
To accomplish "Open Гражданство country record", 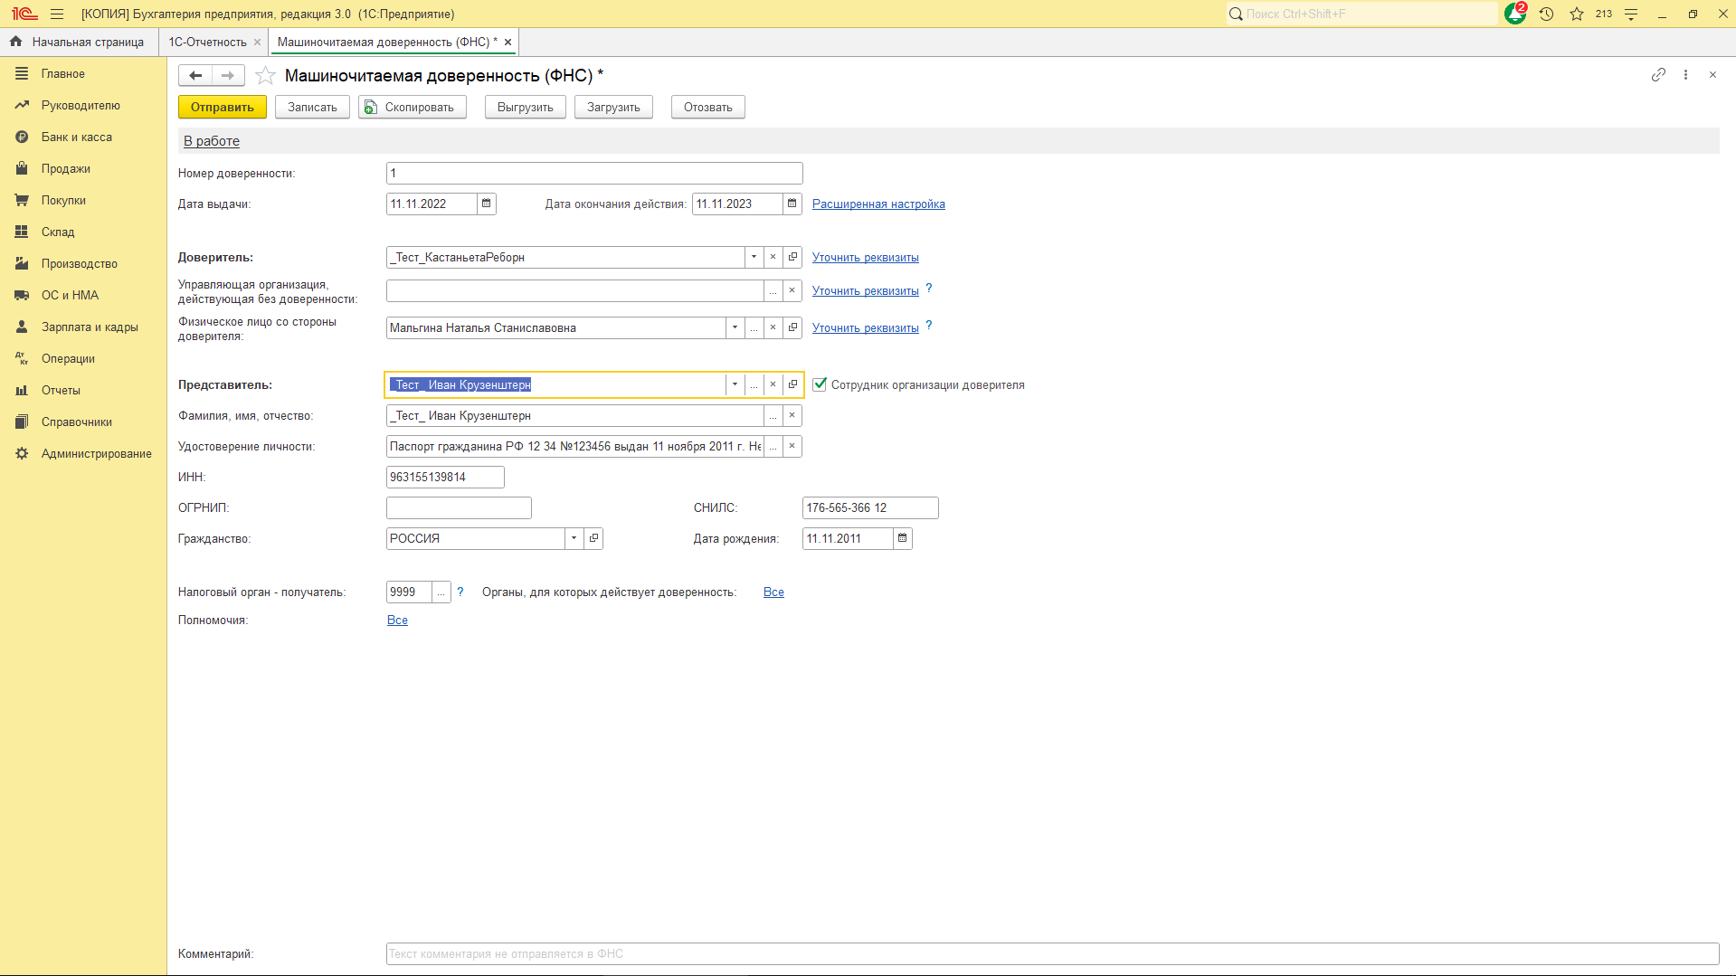I will pos(593,538).
